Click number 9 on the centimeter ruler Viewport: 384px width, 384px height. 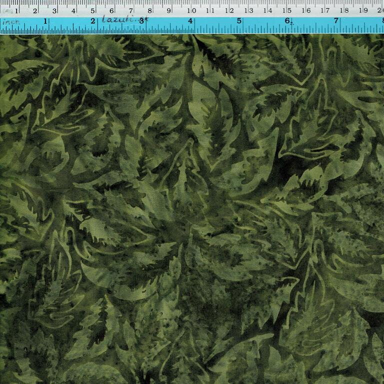pyautogui.click(x=168, y=11)
